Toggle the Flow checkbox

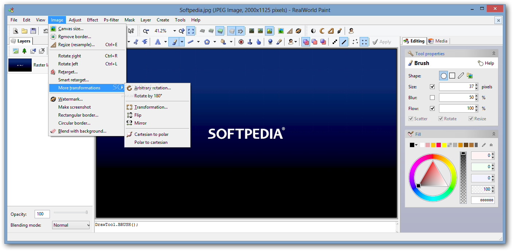point(432,108)
